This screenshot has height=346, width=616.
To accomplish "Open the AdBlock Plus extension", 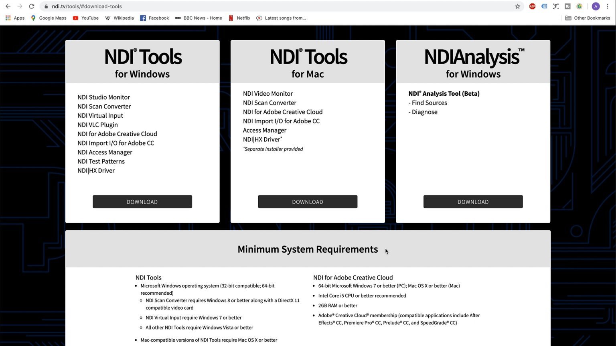I will [x=532, y=6].
